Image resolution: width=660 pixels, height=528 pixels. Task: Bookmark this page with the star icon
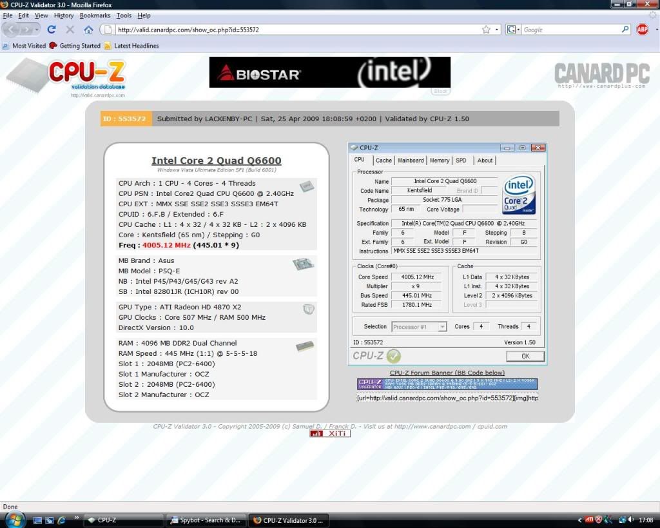click(x=486, y=30)
